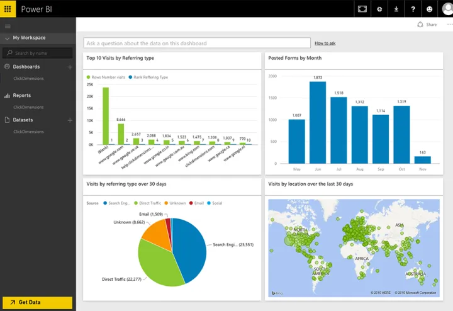
Task: Enter full screen mode from top bar
Action: [362, 9]
